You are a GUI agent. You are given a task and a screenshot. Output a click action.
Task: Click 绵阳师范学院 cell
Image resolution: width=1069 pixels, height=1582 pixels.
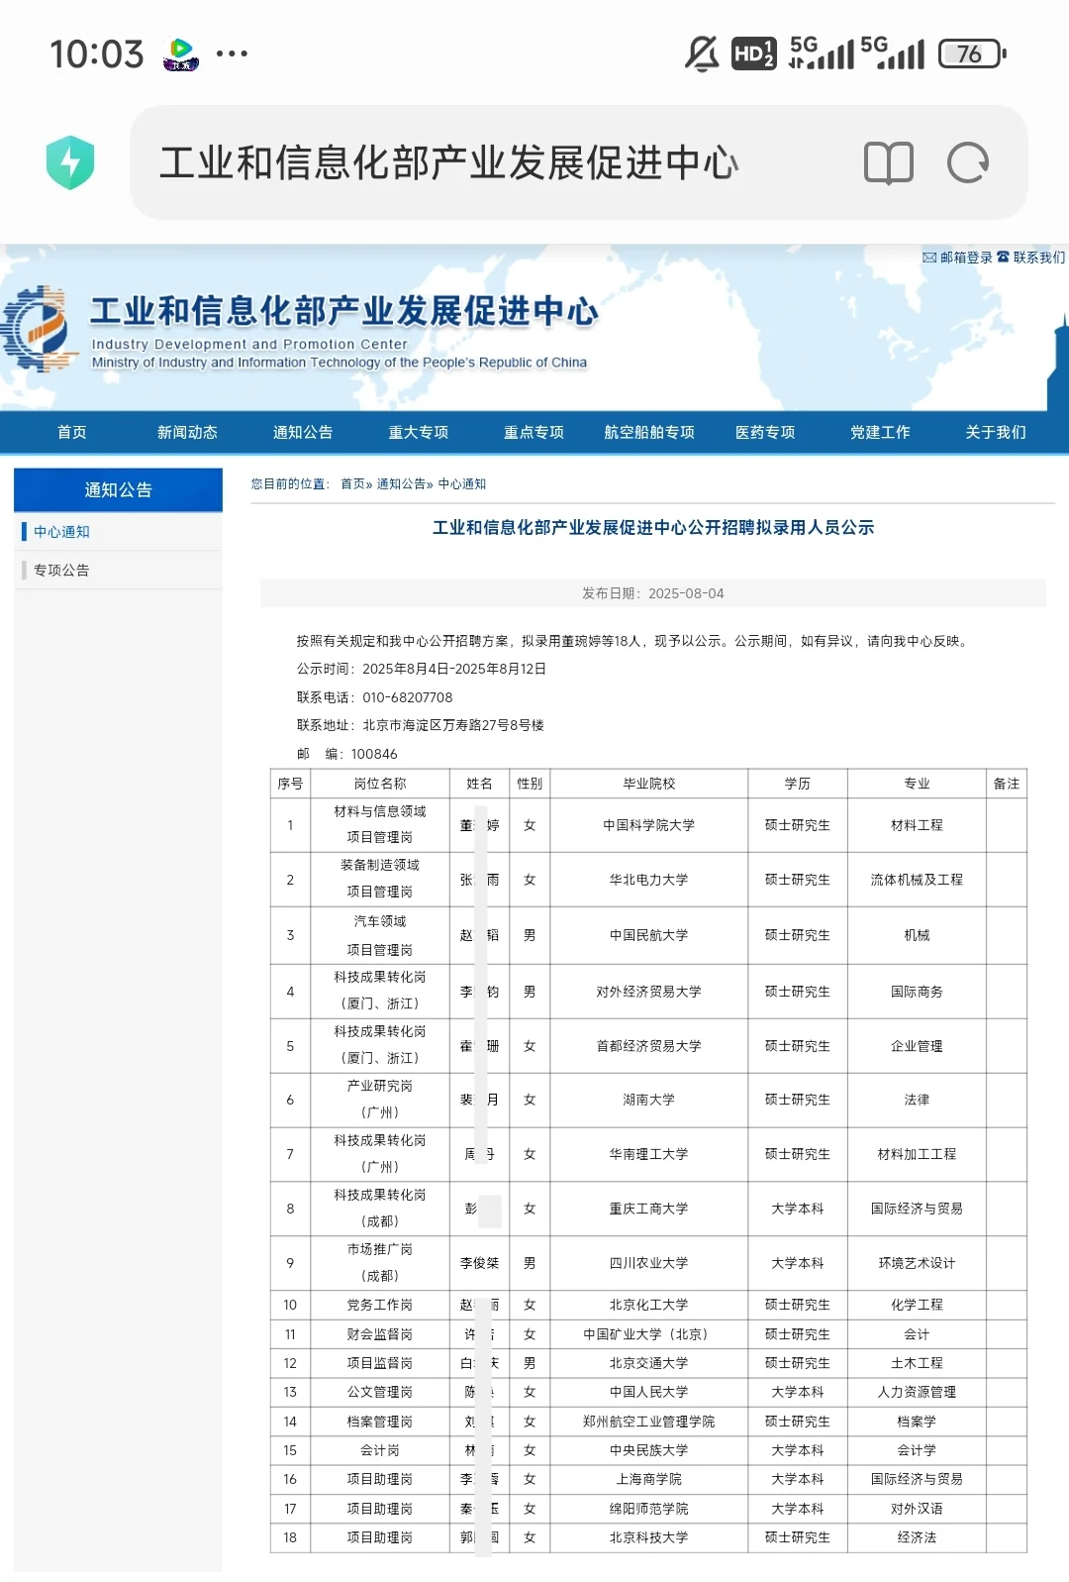(x=649, y=1509)
